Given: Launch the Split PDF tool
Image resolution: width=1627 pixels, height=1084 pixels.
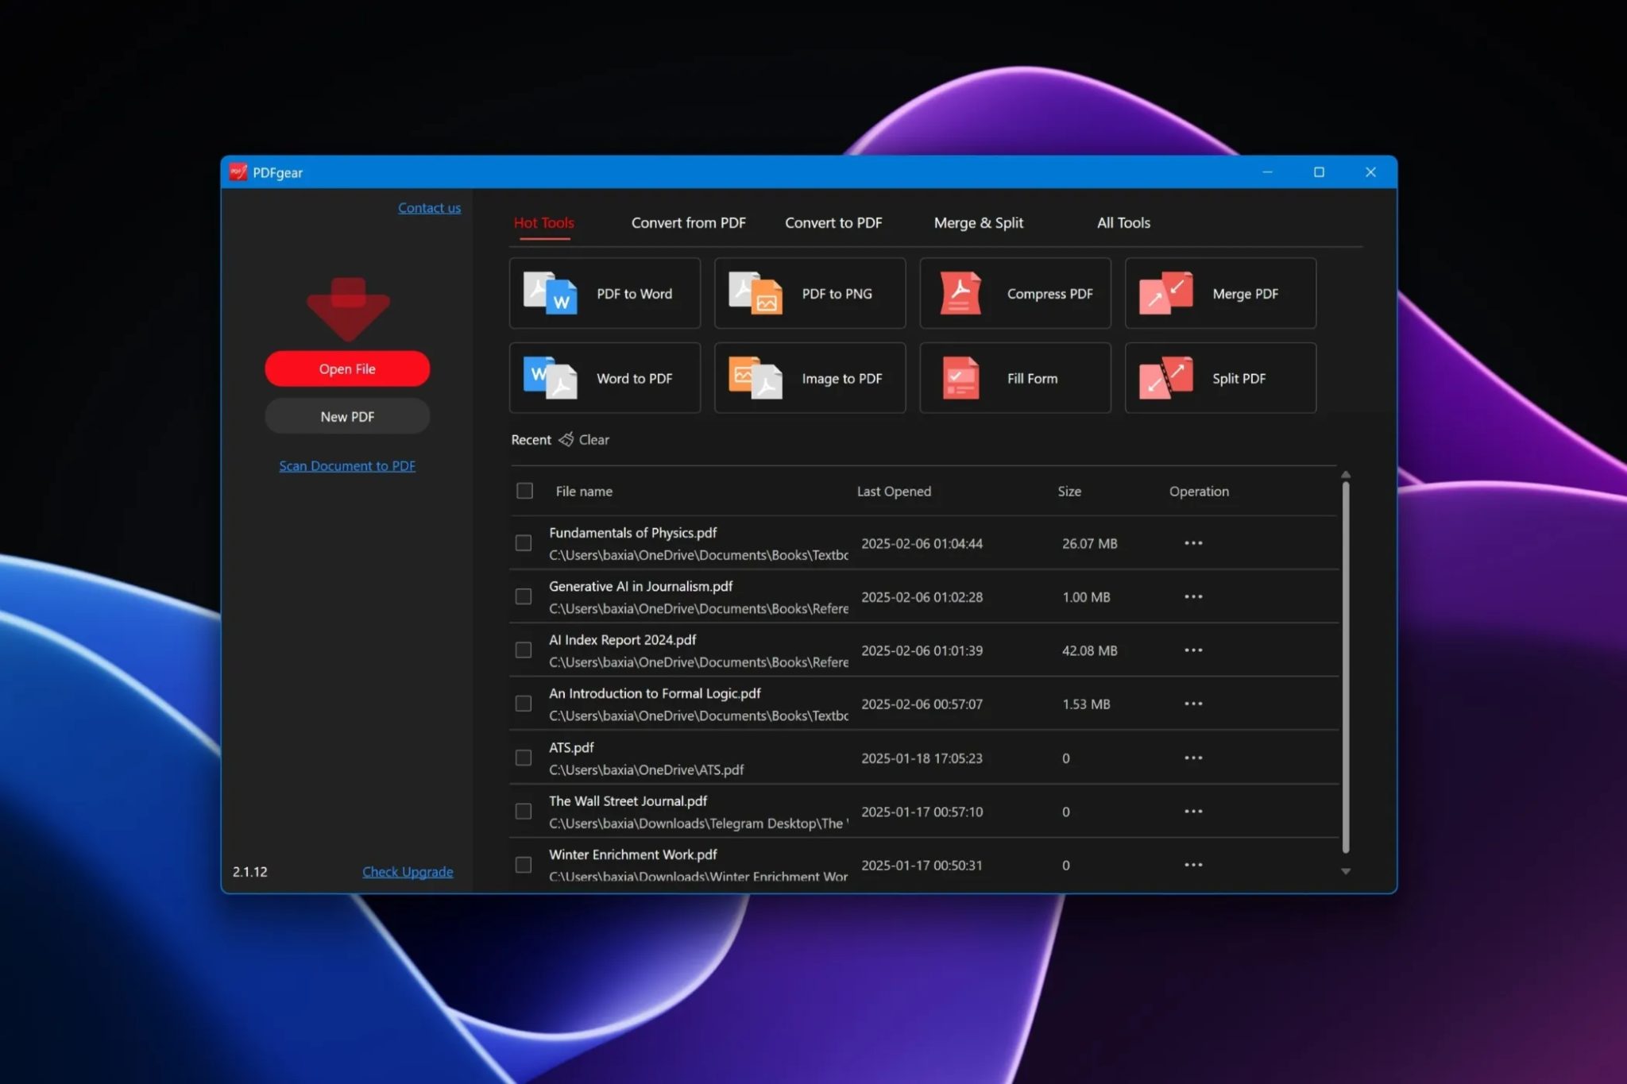Looking at the screenshot, I should pos(1220,378).
